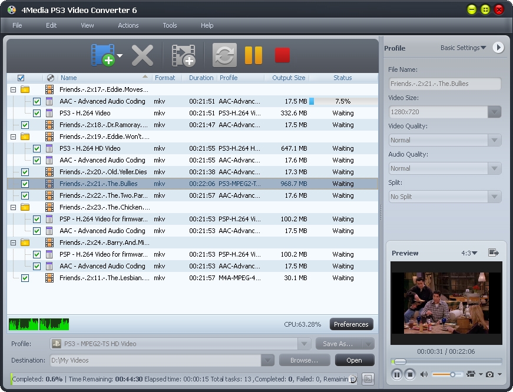
Task: Collapse the Friends 2x17 Eddie Moves group
Action: (x=13, y=89)
